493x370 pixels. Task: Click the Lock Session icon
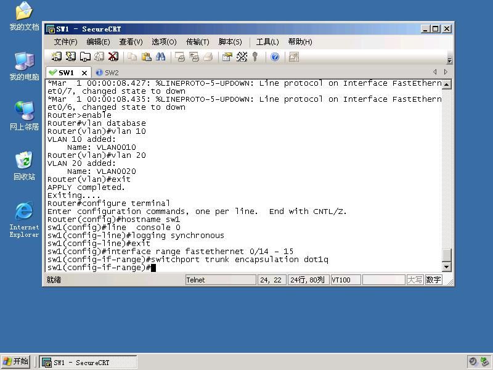[294, 57]
